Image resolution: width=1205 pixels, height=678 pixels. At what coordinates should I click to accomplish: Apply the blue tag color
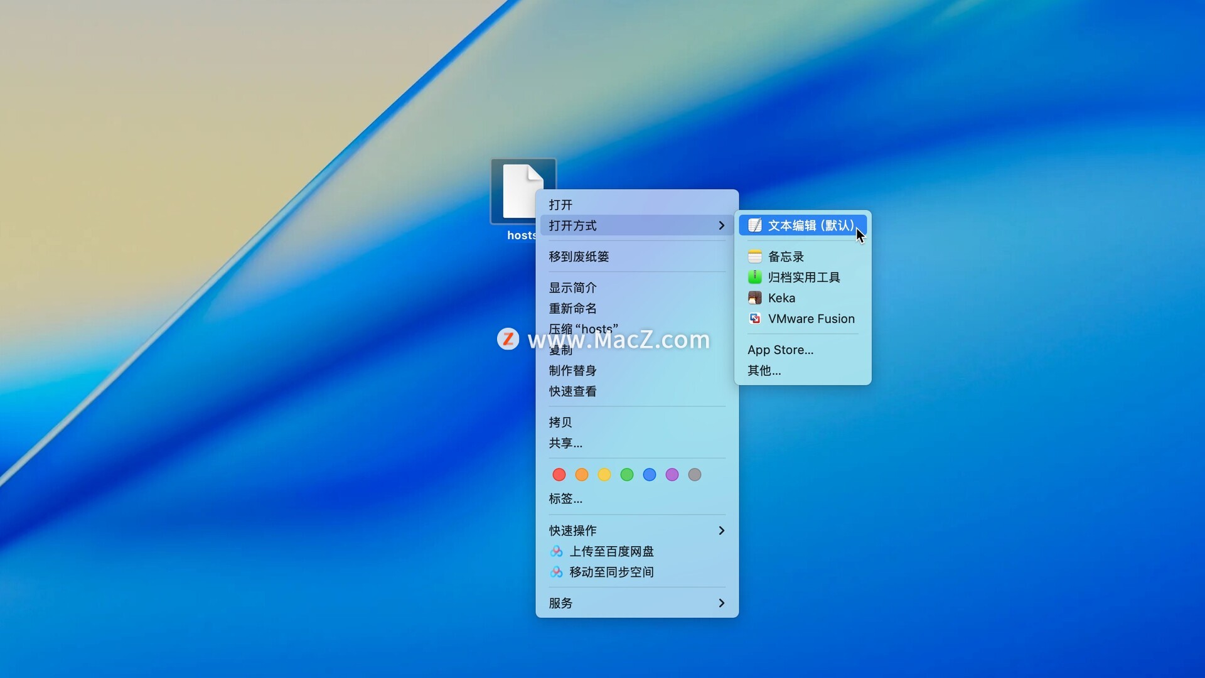pos(650,475)
